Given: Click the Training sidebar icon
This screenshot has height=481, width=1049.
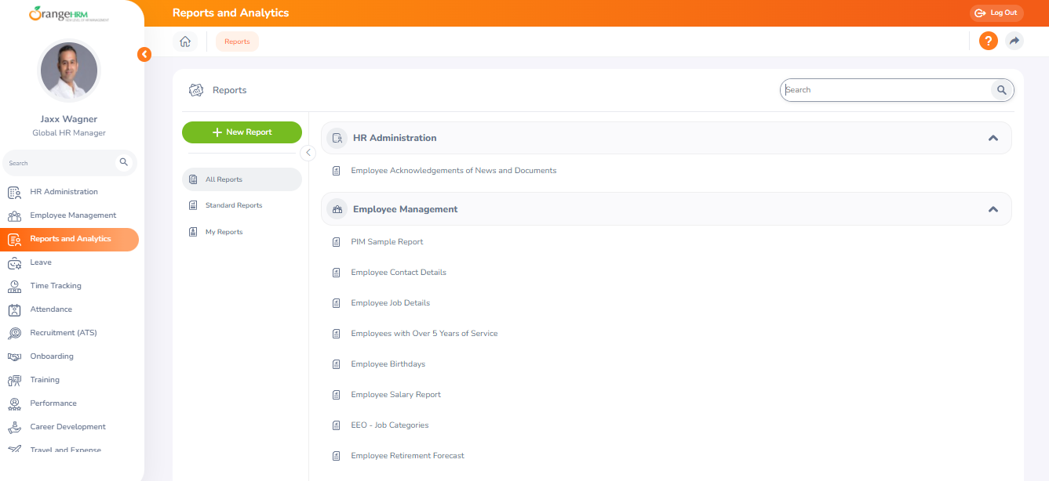Looking at the screenshot, I should tap(14, 380).
